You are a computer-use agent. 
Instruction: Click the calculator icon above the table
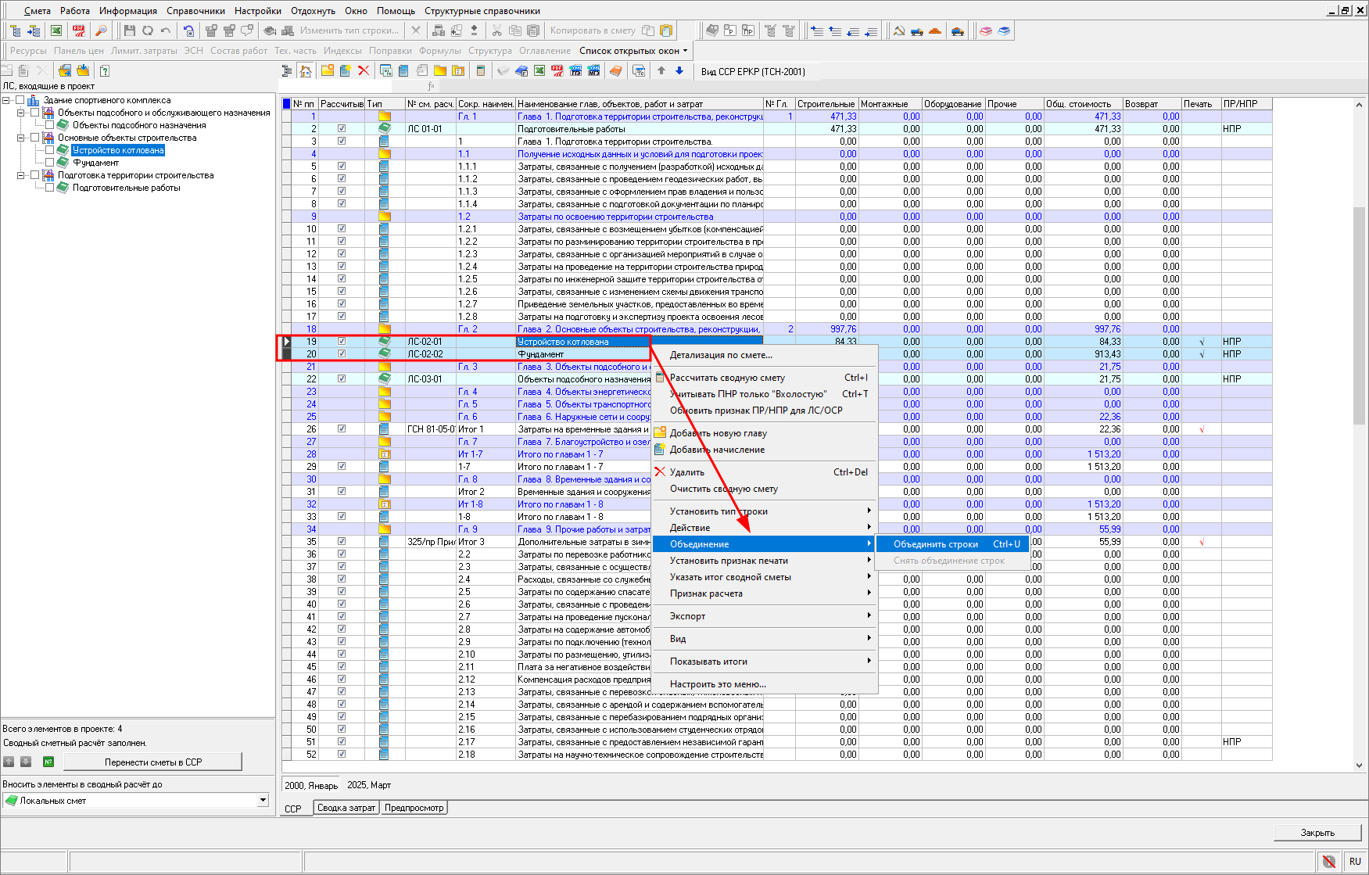click(x=481, y=71)
